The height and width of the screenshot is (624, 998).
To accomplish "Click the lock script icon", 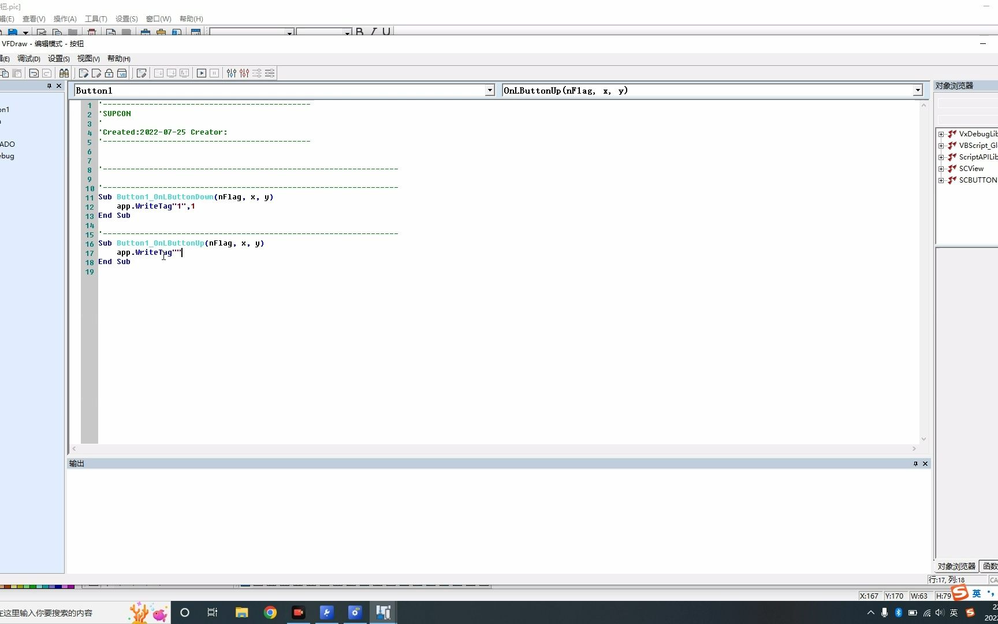I will pyautogui.click(x=109, y=73).
